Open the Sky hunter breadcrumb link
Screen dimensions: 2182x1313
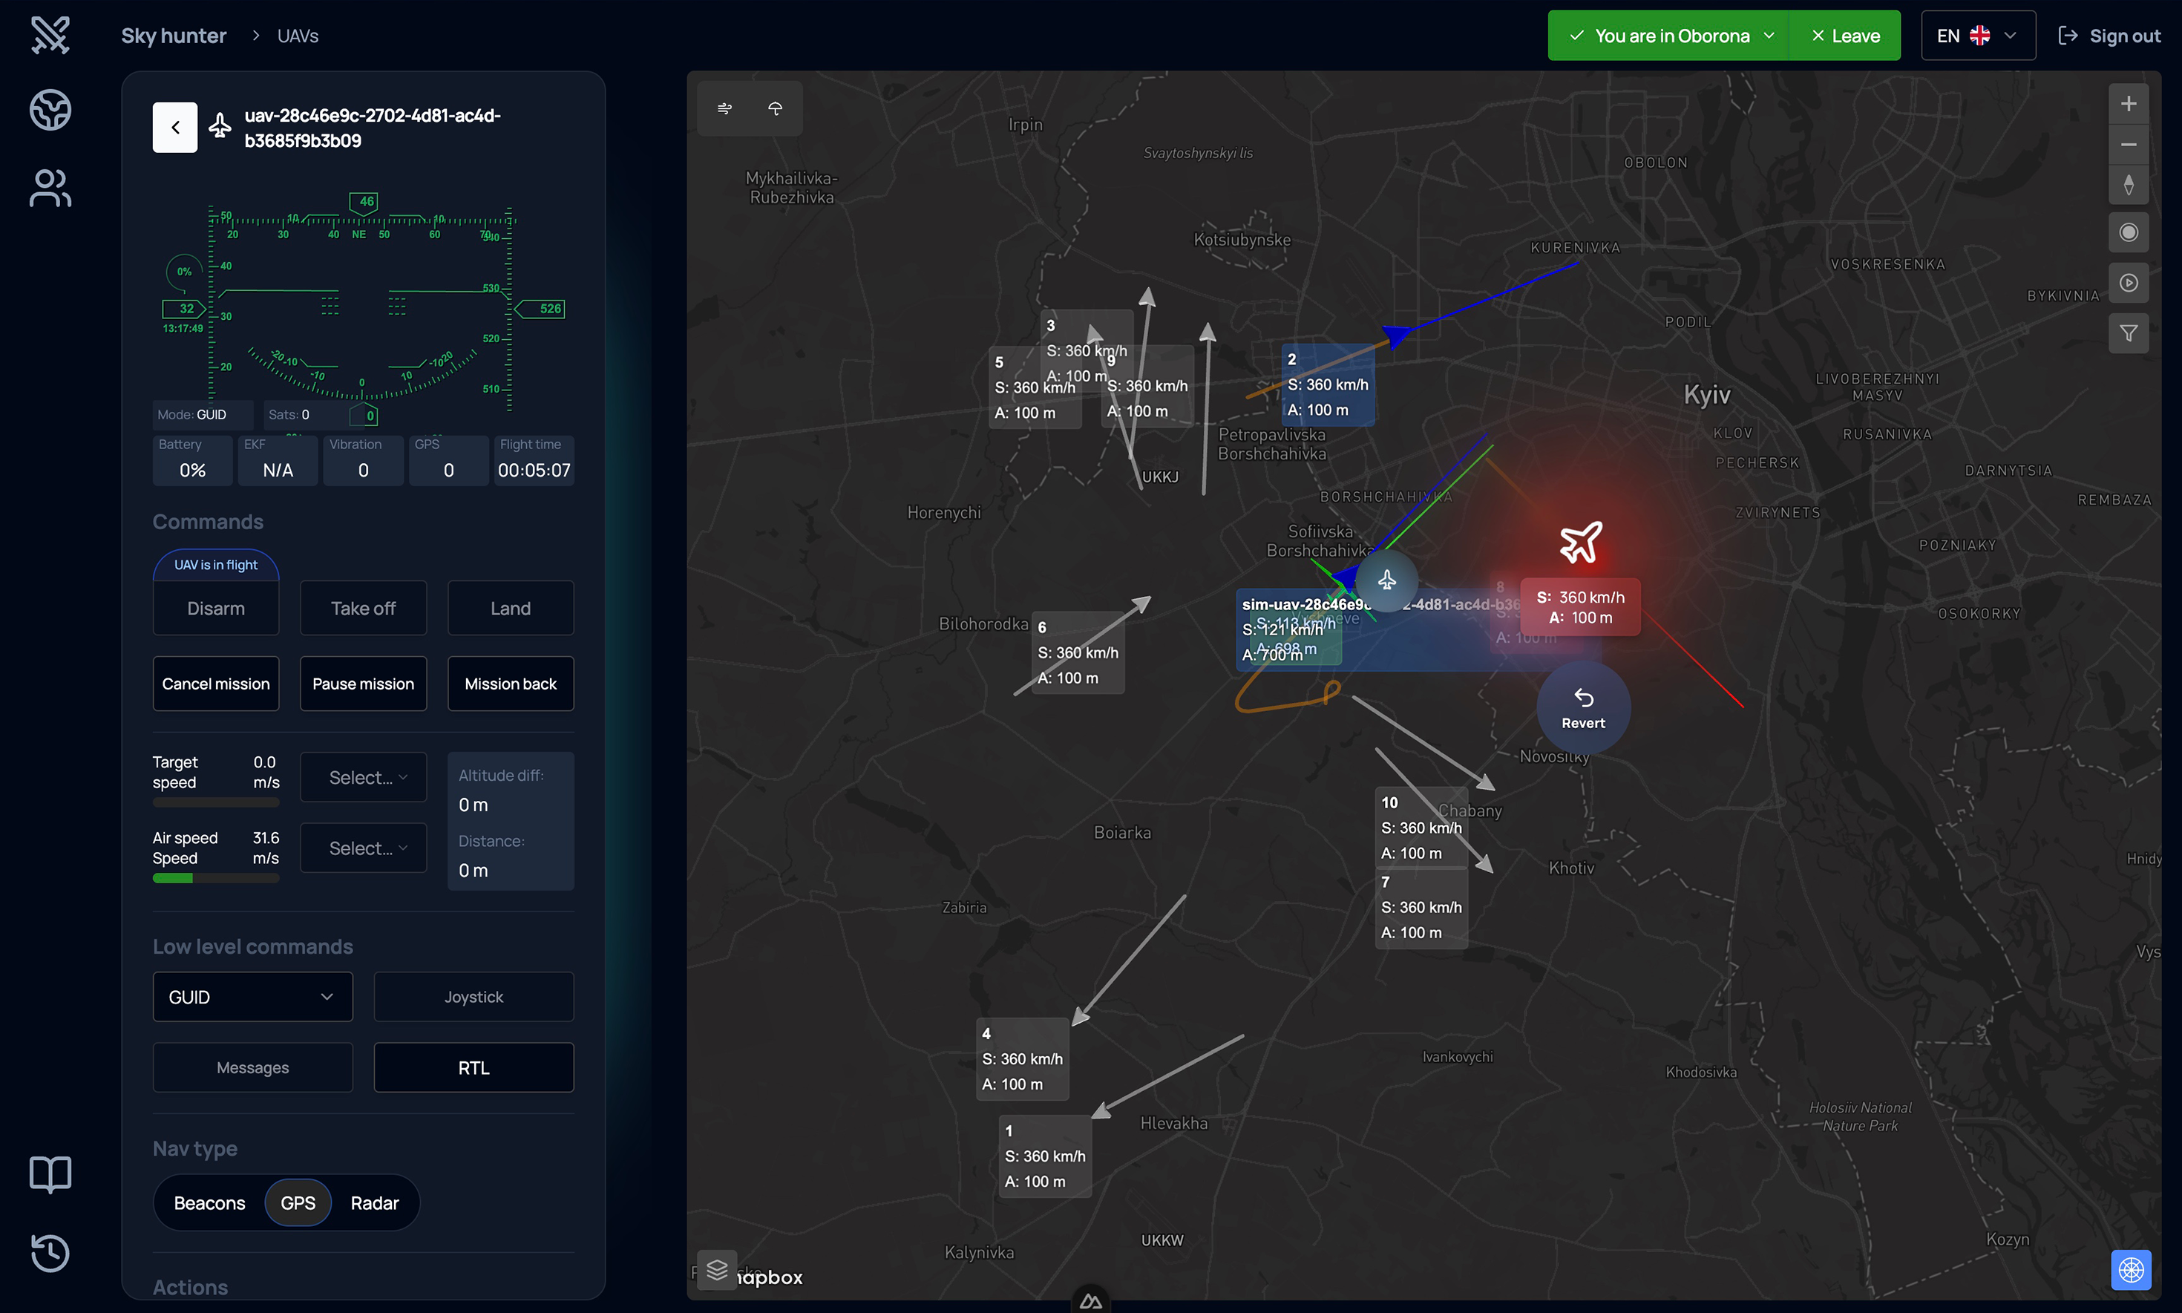pyautogui.click(x=174, y=36)
